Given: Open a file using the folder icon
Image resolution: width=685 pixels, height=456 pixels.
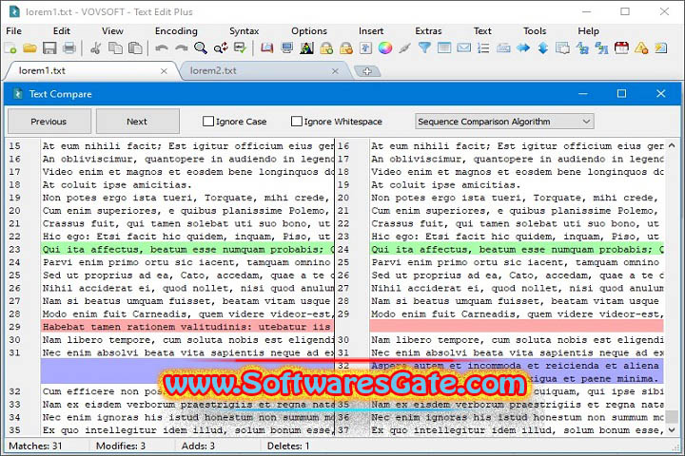Looking at the screenshot, I should point(29,48).
